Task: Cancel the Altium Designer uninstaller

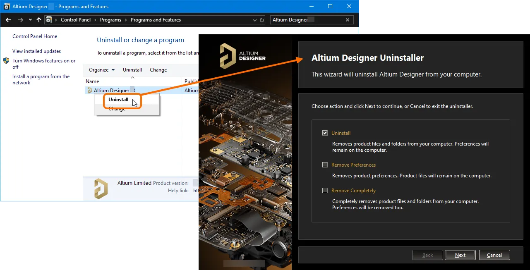Action: 494,255
